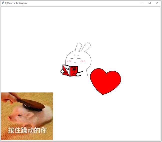Viewport: 162px width, 142px height.
Task: Close the Python Turtle Graphics window
Action: click(157, 3)
